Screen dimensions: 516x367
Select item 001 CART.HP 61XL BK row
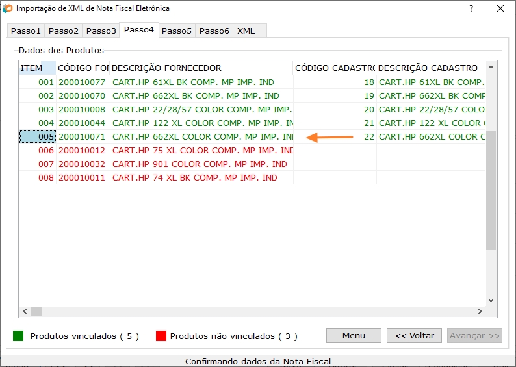tap(193, 82)
